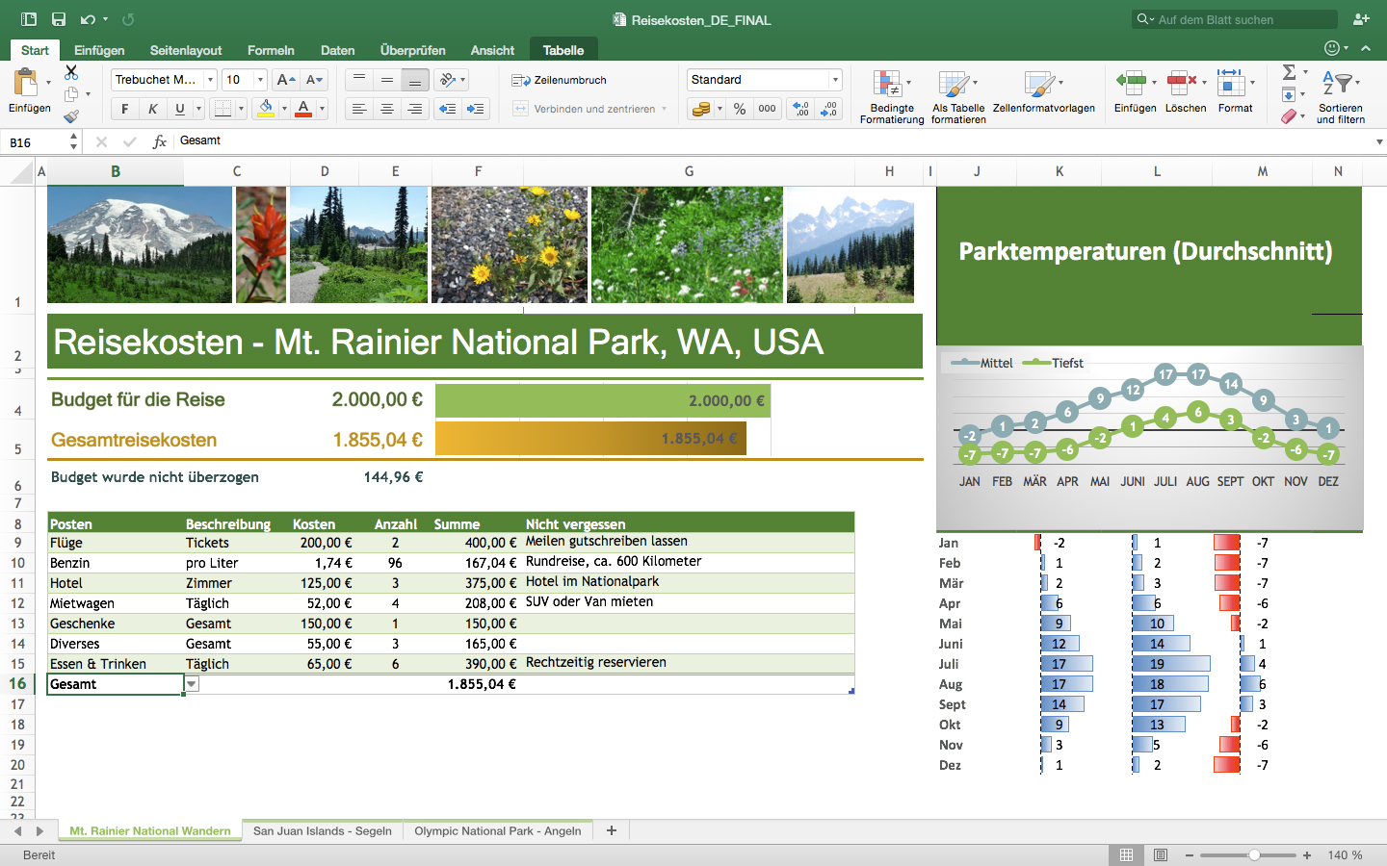Click the Zeilenumbruch button
The height and width of the screenshot is (866, 1387).
click(x=560, y=80)
